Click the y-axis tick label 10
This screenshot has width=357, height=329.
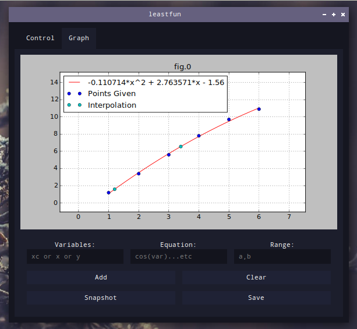[x=54, y=116]
